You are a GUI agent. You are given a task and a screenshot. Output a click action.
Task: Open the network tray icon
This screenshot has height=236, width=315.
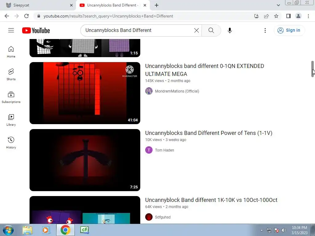tap(269, 230)
